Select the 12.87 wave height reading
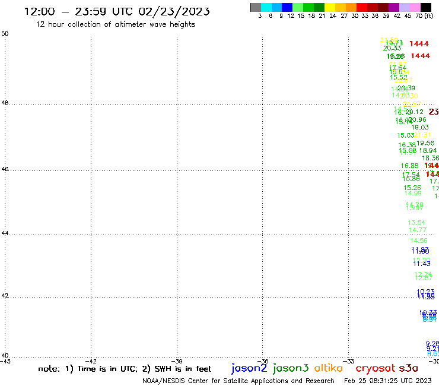The width and height of the screenshot is (439, 386). click(424, 278)
